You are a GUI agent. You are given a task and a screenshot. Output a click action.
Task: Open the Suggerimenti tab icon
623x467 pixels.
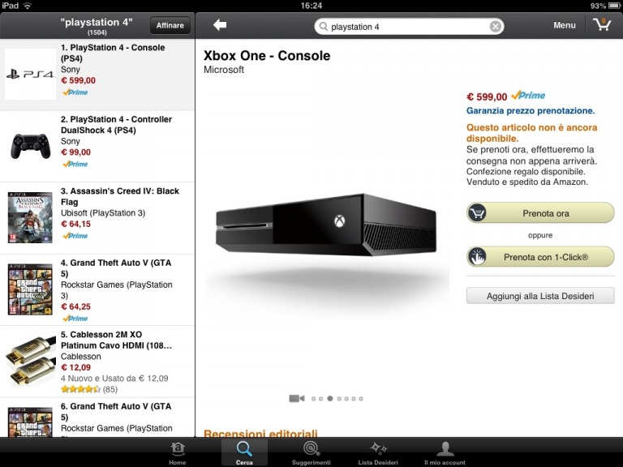click(x=311, y=453)
